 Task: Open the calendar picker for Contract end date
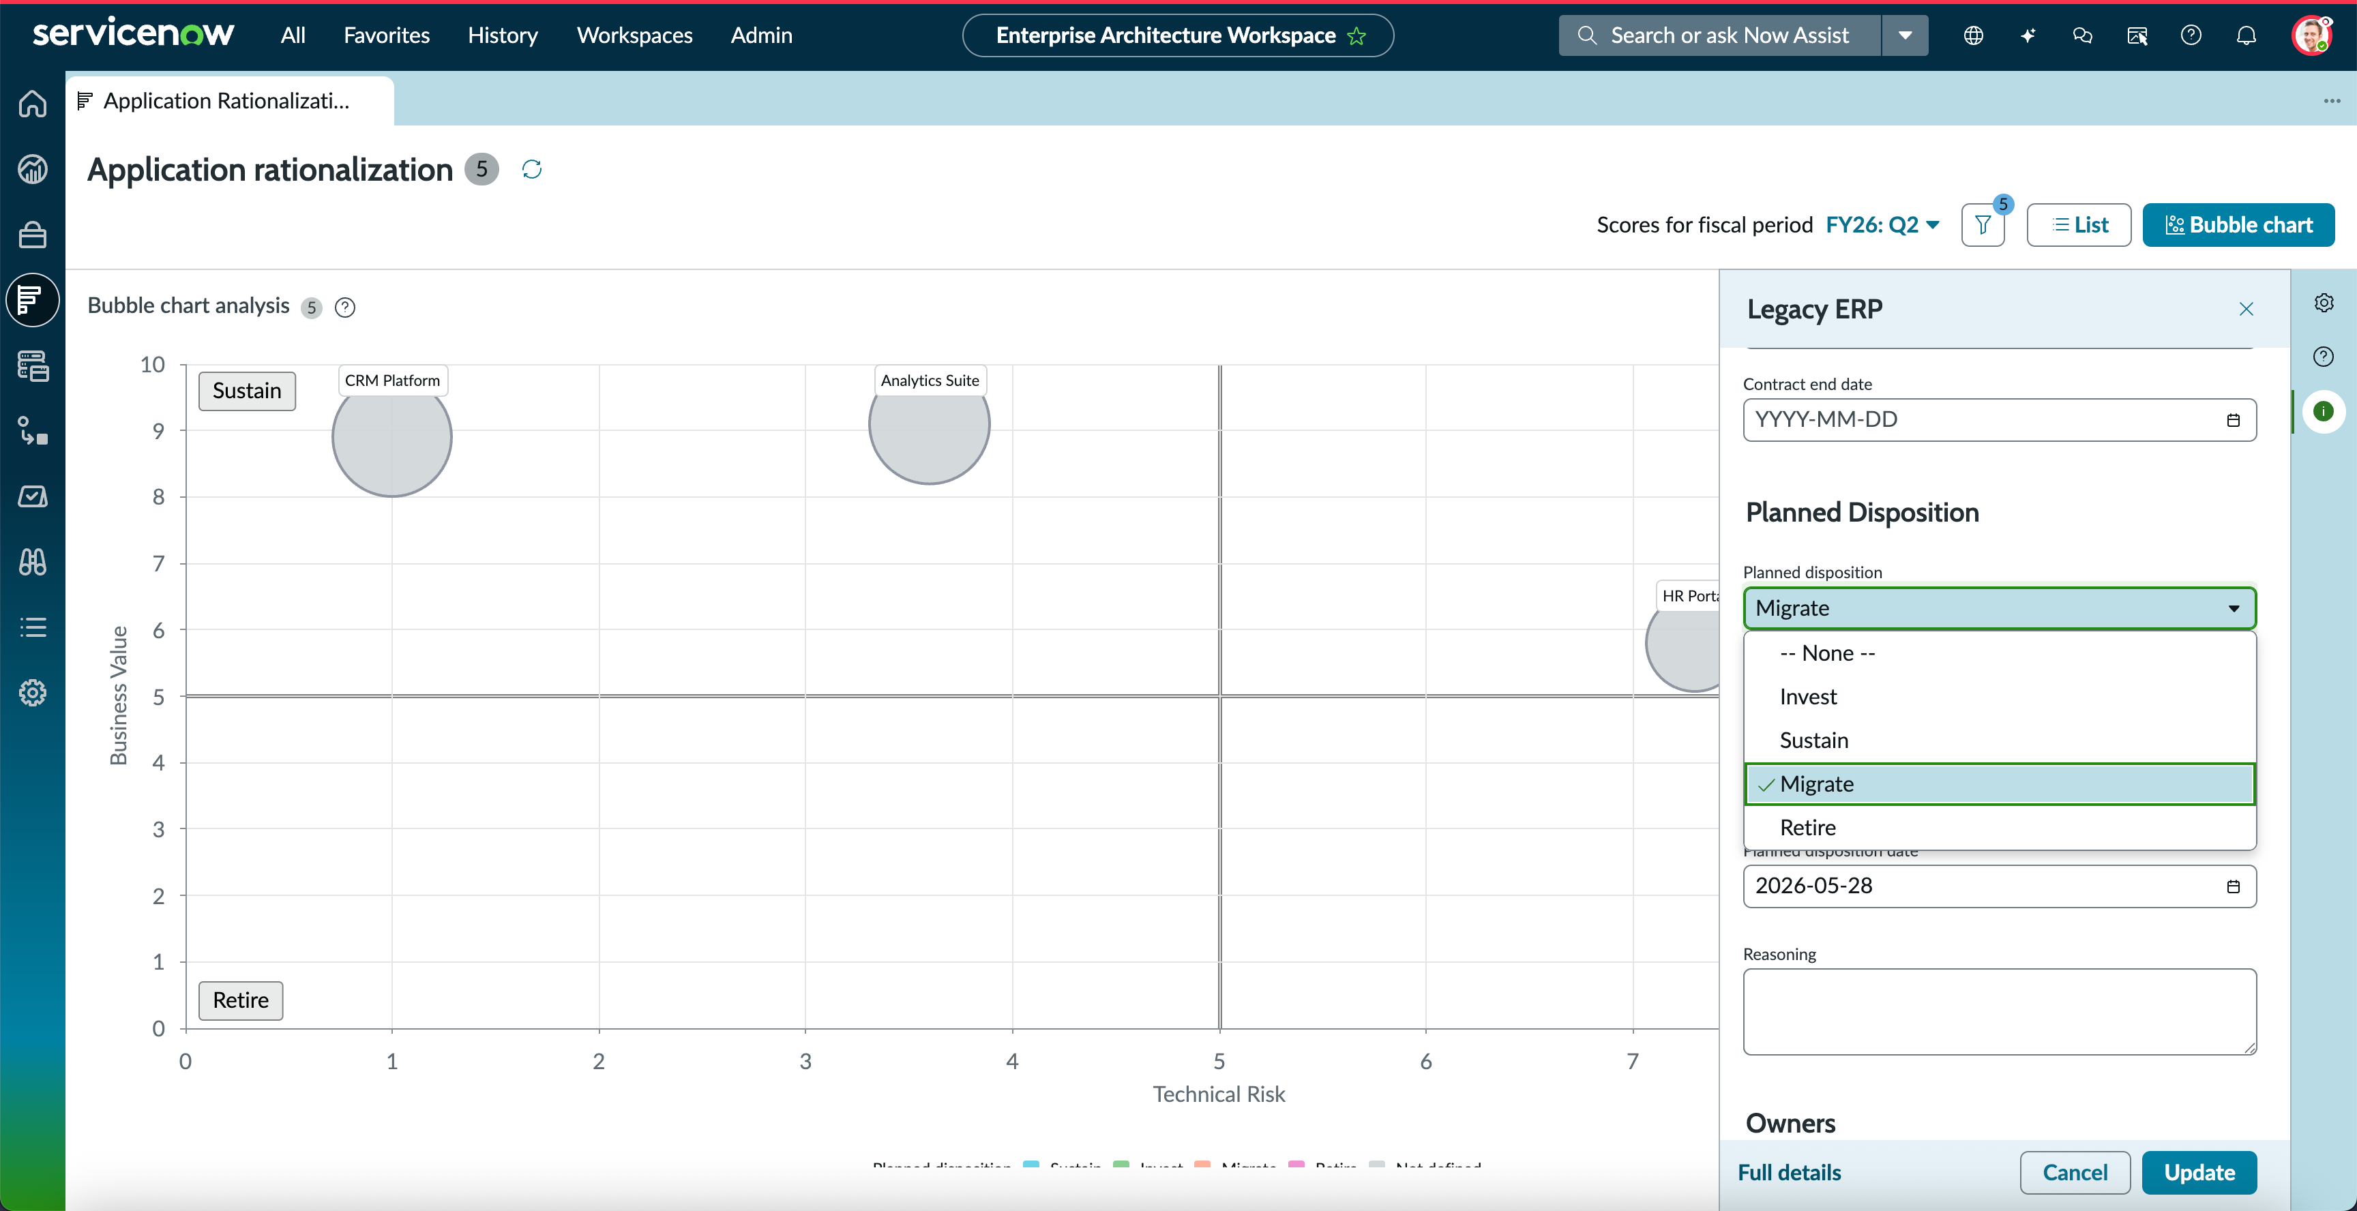(x=2233, y=420)
